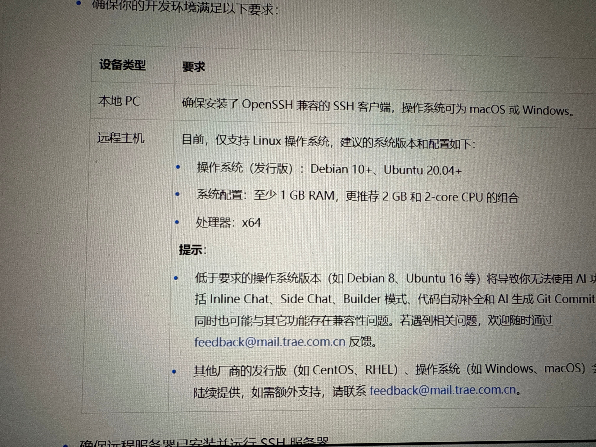Click the 要求 column header
This screenshot has width=596, height=447.
click(193, 67)
